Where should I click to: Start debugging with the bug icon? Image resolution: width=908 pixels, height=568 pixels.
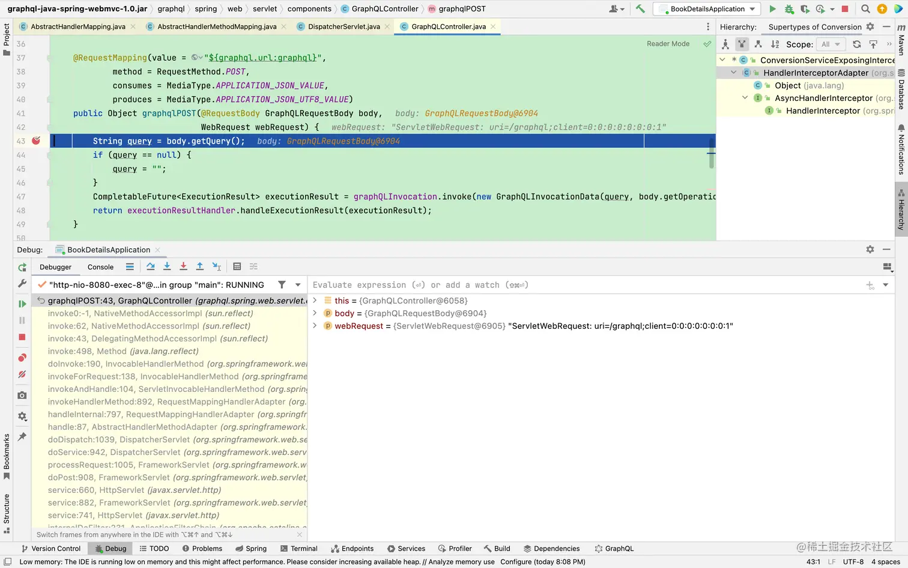pyautogui.click(x=789, y=9)
